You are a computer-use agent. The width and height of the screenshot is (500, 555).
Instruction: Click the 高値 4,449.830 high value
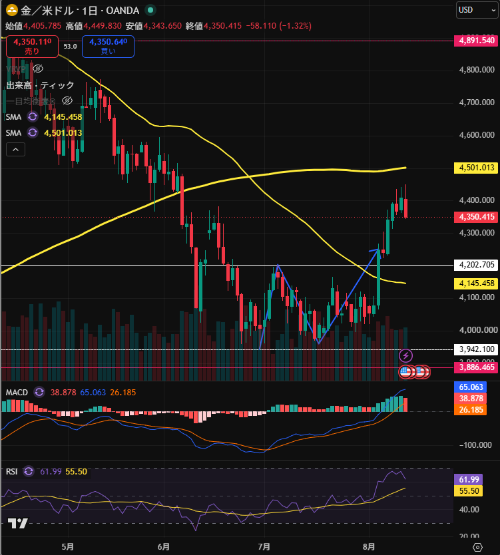tap(93, 26)
